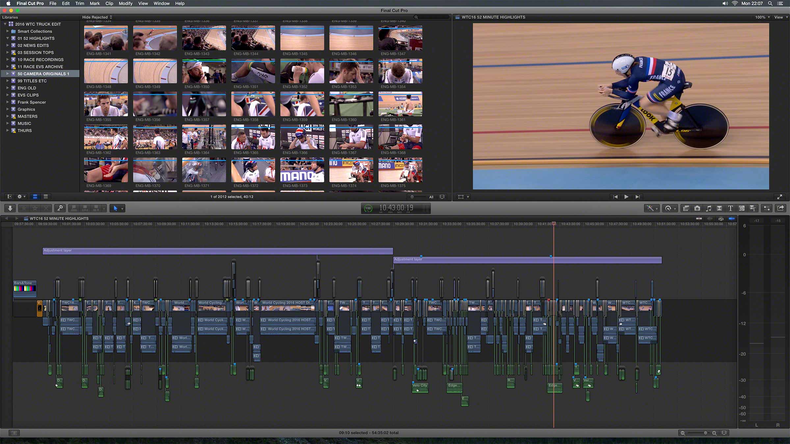
Task: Select clip thumbnail ENG-MB-1366
Action: tap(302, 137)
